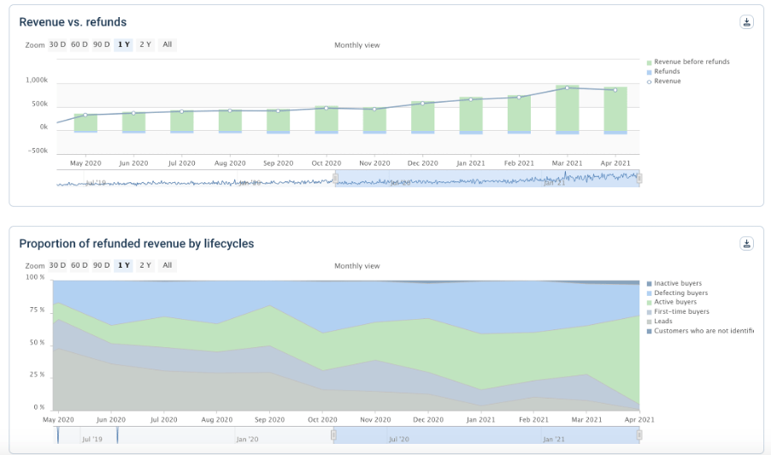Viewport: 771px width, 455px height.
Task: Download the refunded revenue by lifecycles chart
Action: (746, 244)
